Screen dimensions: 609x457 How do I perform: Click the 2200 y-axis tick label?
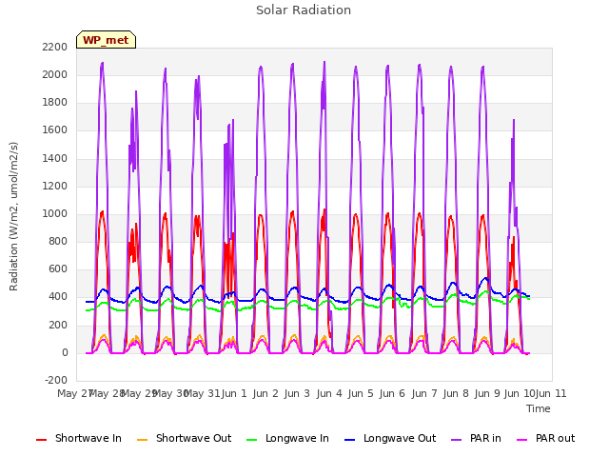[55, 47]
